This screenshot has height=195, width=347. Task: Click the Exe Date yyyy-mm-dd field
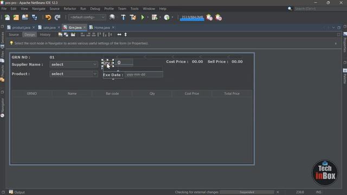144,75
